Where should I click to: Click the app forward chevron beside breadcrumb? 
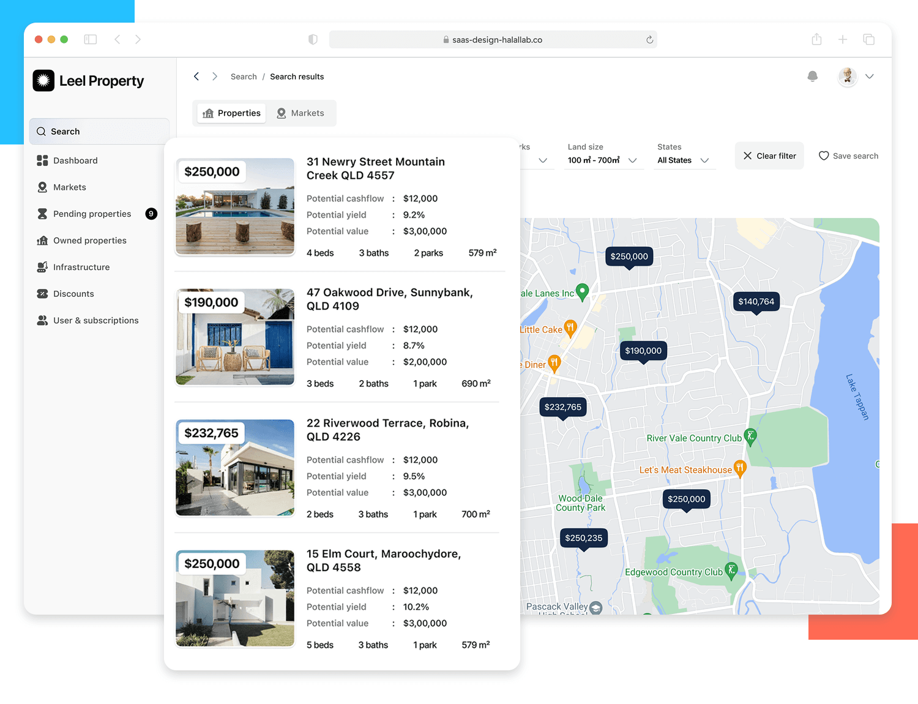click(x=215, y=77)
